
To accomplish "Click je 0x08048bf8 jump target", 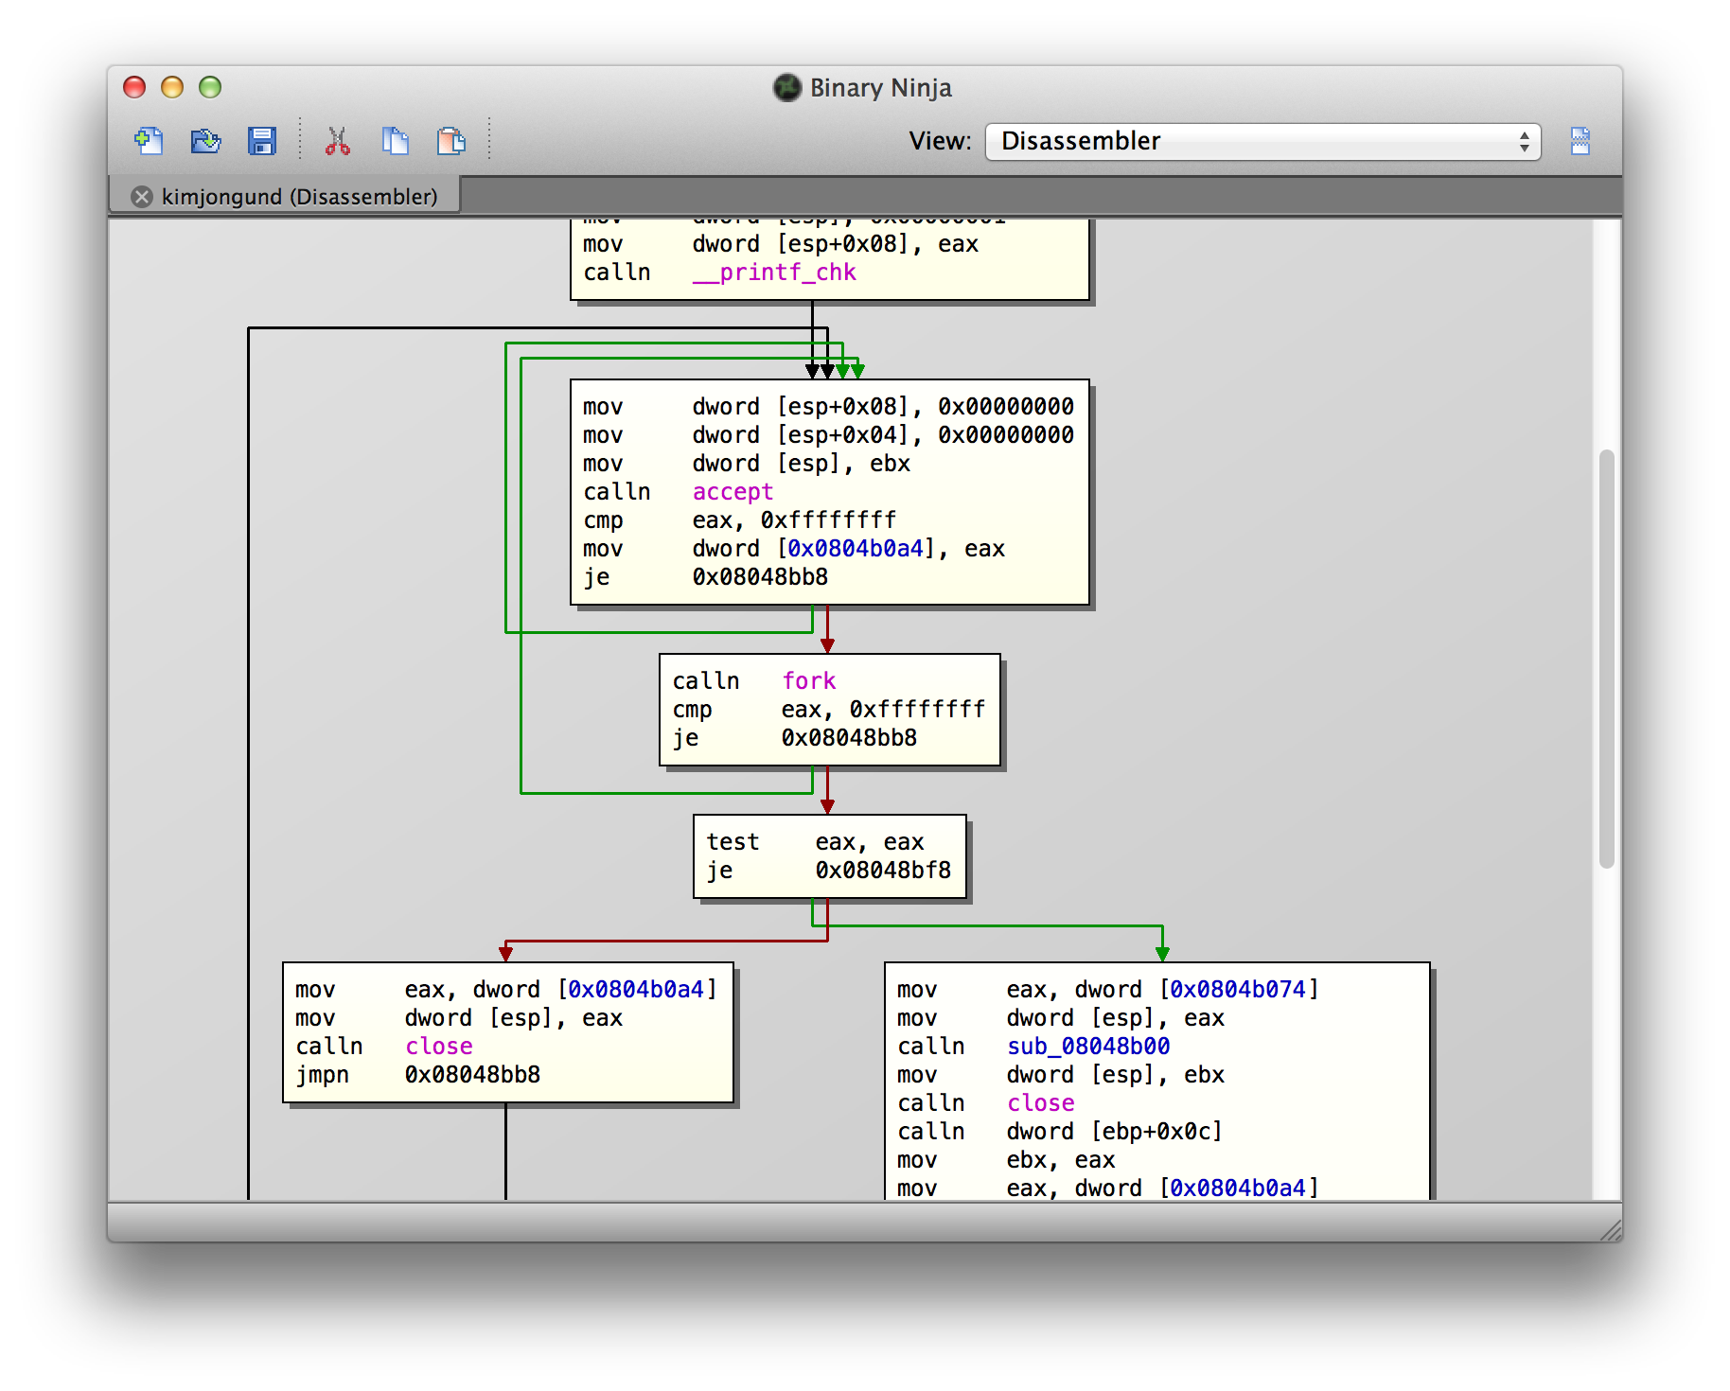I will 883,871.
